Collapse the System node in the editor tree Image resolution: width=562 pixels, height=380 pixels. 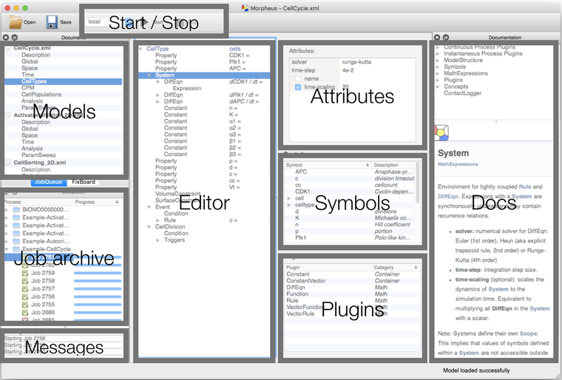tap(151, 75)
